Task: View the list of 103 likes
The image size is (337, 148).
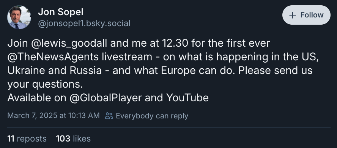Action: [73, 139]
